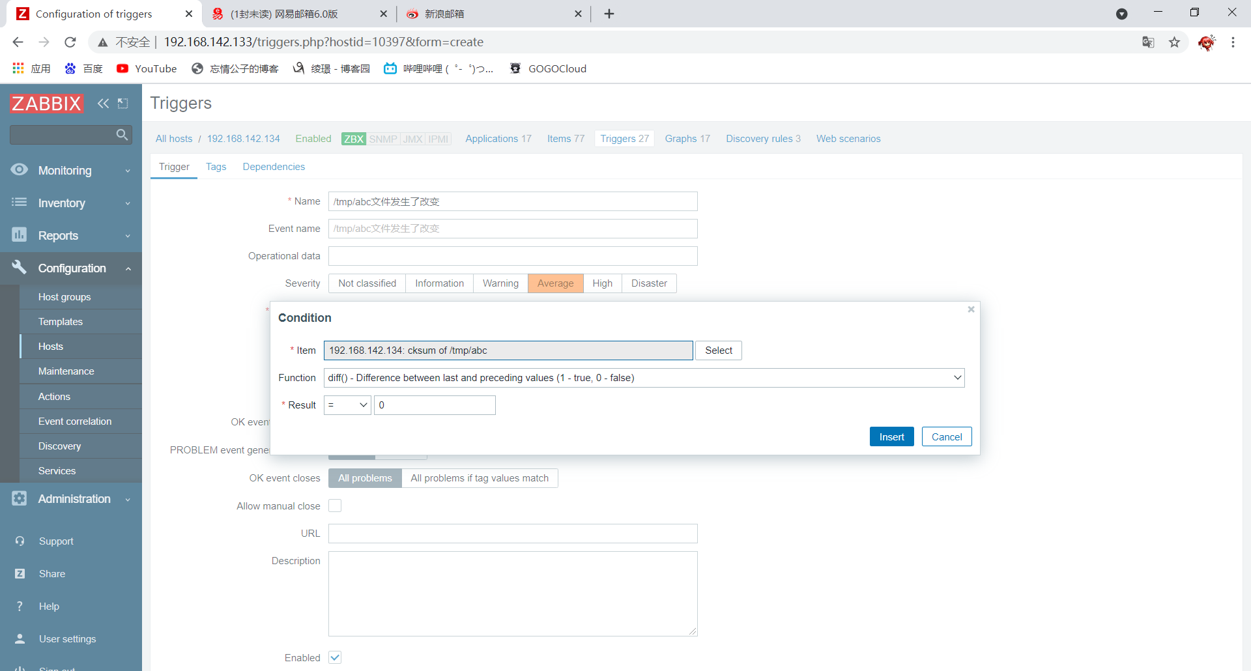Click the Zabbix logo in sidebar
The image size is (1251, 671).
(46, 103)
